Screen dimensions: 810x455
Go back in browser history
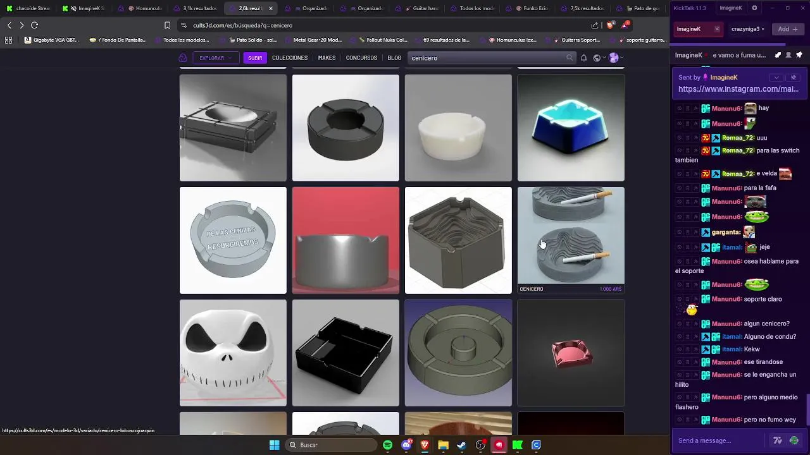pyautogui.click(x=9, y=25)
